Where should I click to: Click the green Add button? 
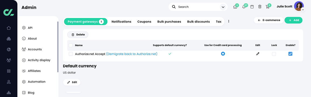coord(293,20)
